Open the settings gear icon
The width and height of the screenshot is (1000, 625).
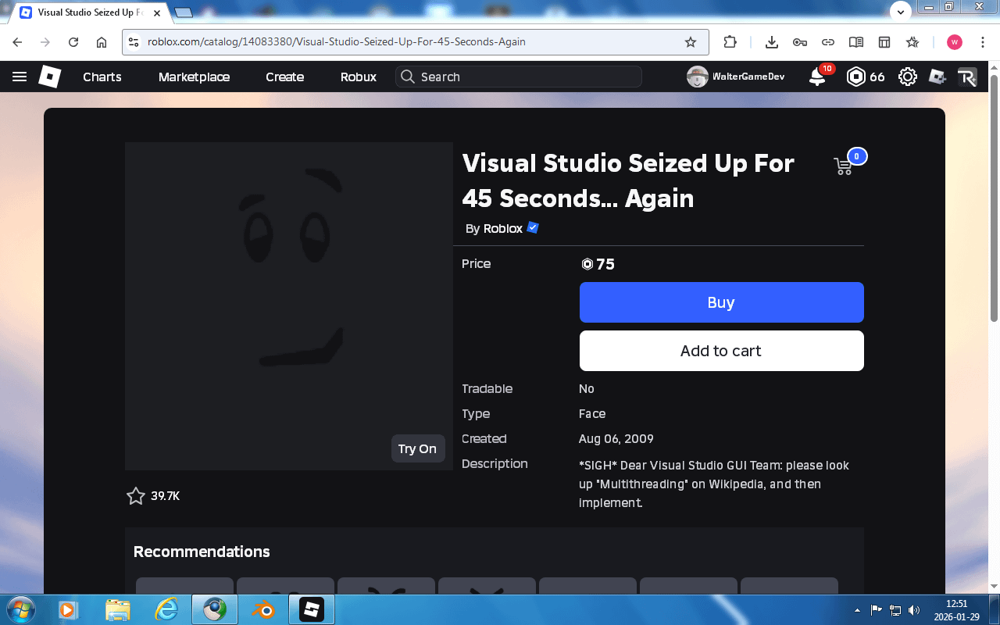pos(907,77)
